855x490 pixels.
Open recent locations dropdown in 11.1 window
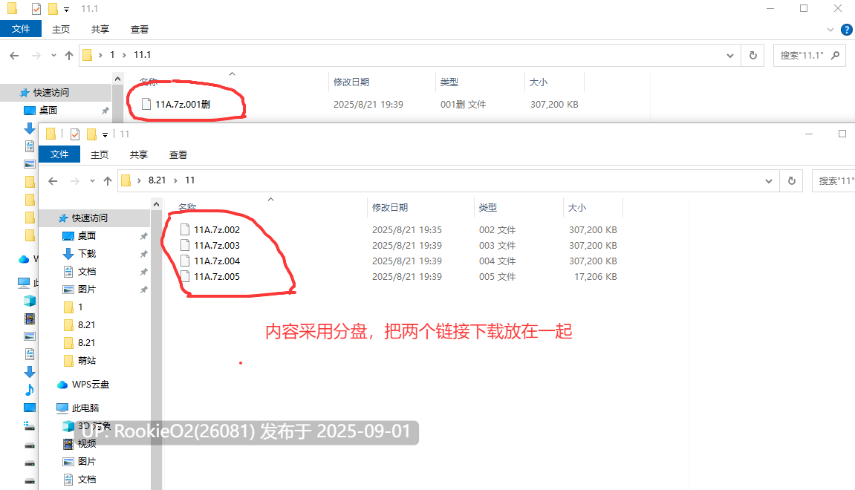coord(53,55)
